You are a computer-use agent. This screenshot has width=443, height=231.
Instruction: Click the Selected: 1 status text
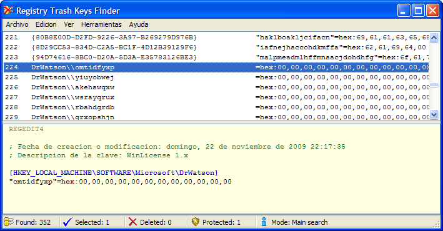click(92, 222)
